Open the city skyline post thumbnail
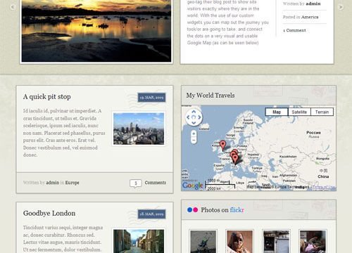 (x=139, y=129)
